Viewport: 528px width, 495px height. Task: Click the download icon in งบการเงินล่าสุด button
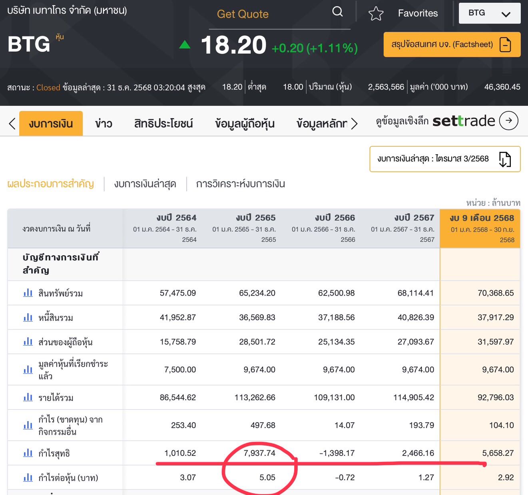tap(505, 159)
